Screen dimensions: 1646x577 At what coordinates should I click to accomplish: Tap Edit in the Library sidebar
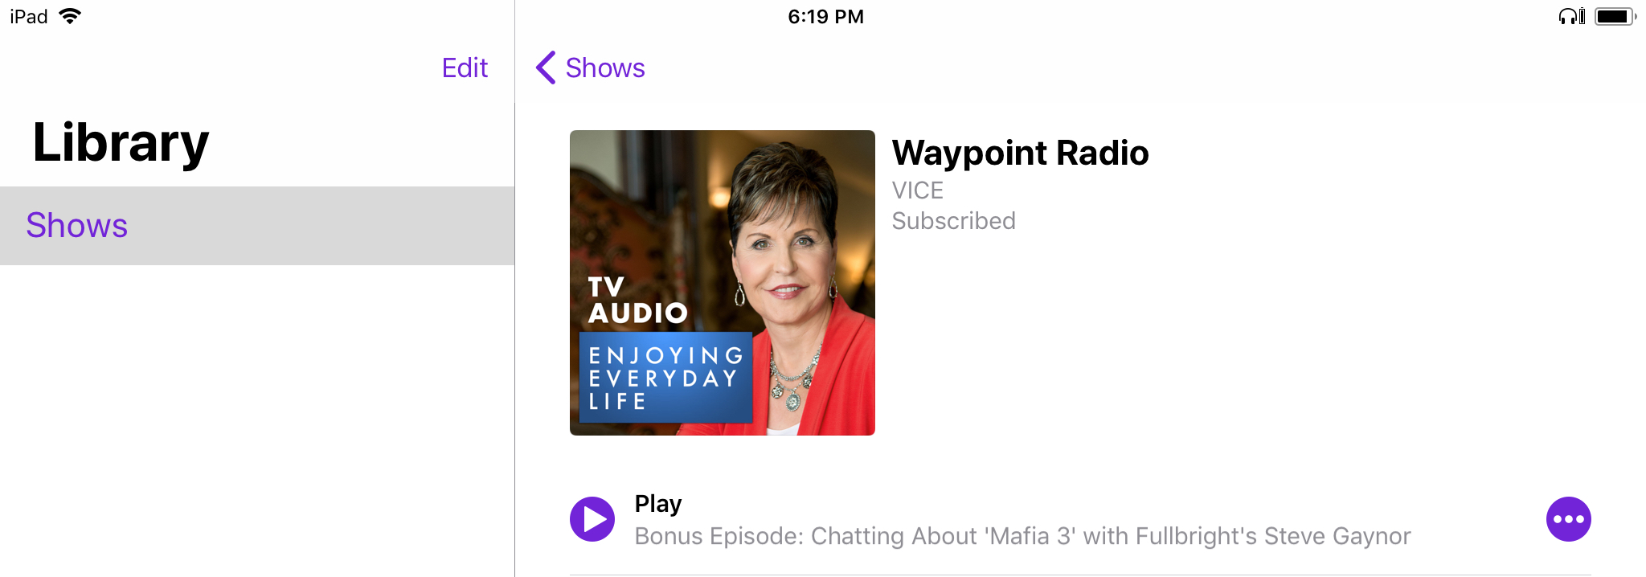tap(465, 68)
